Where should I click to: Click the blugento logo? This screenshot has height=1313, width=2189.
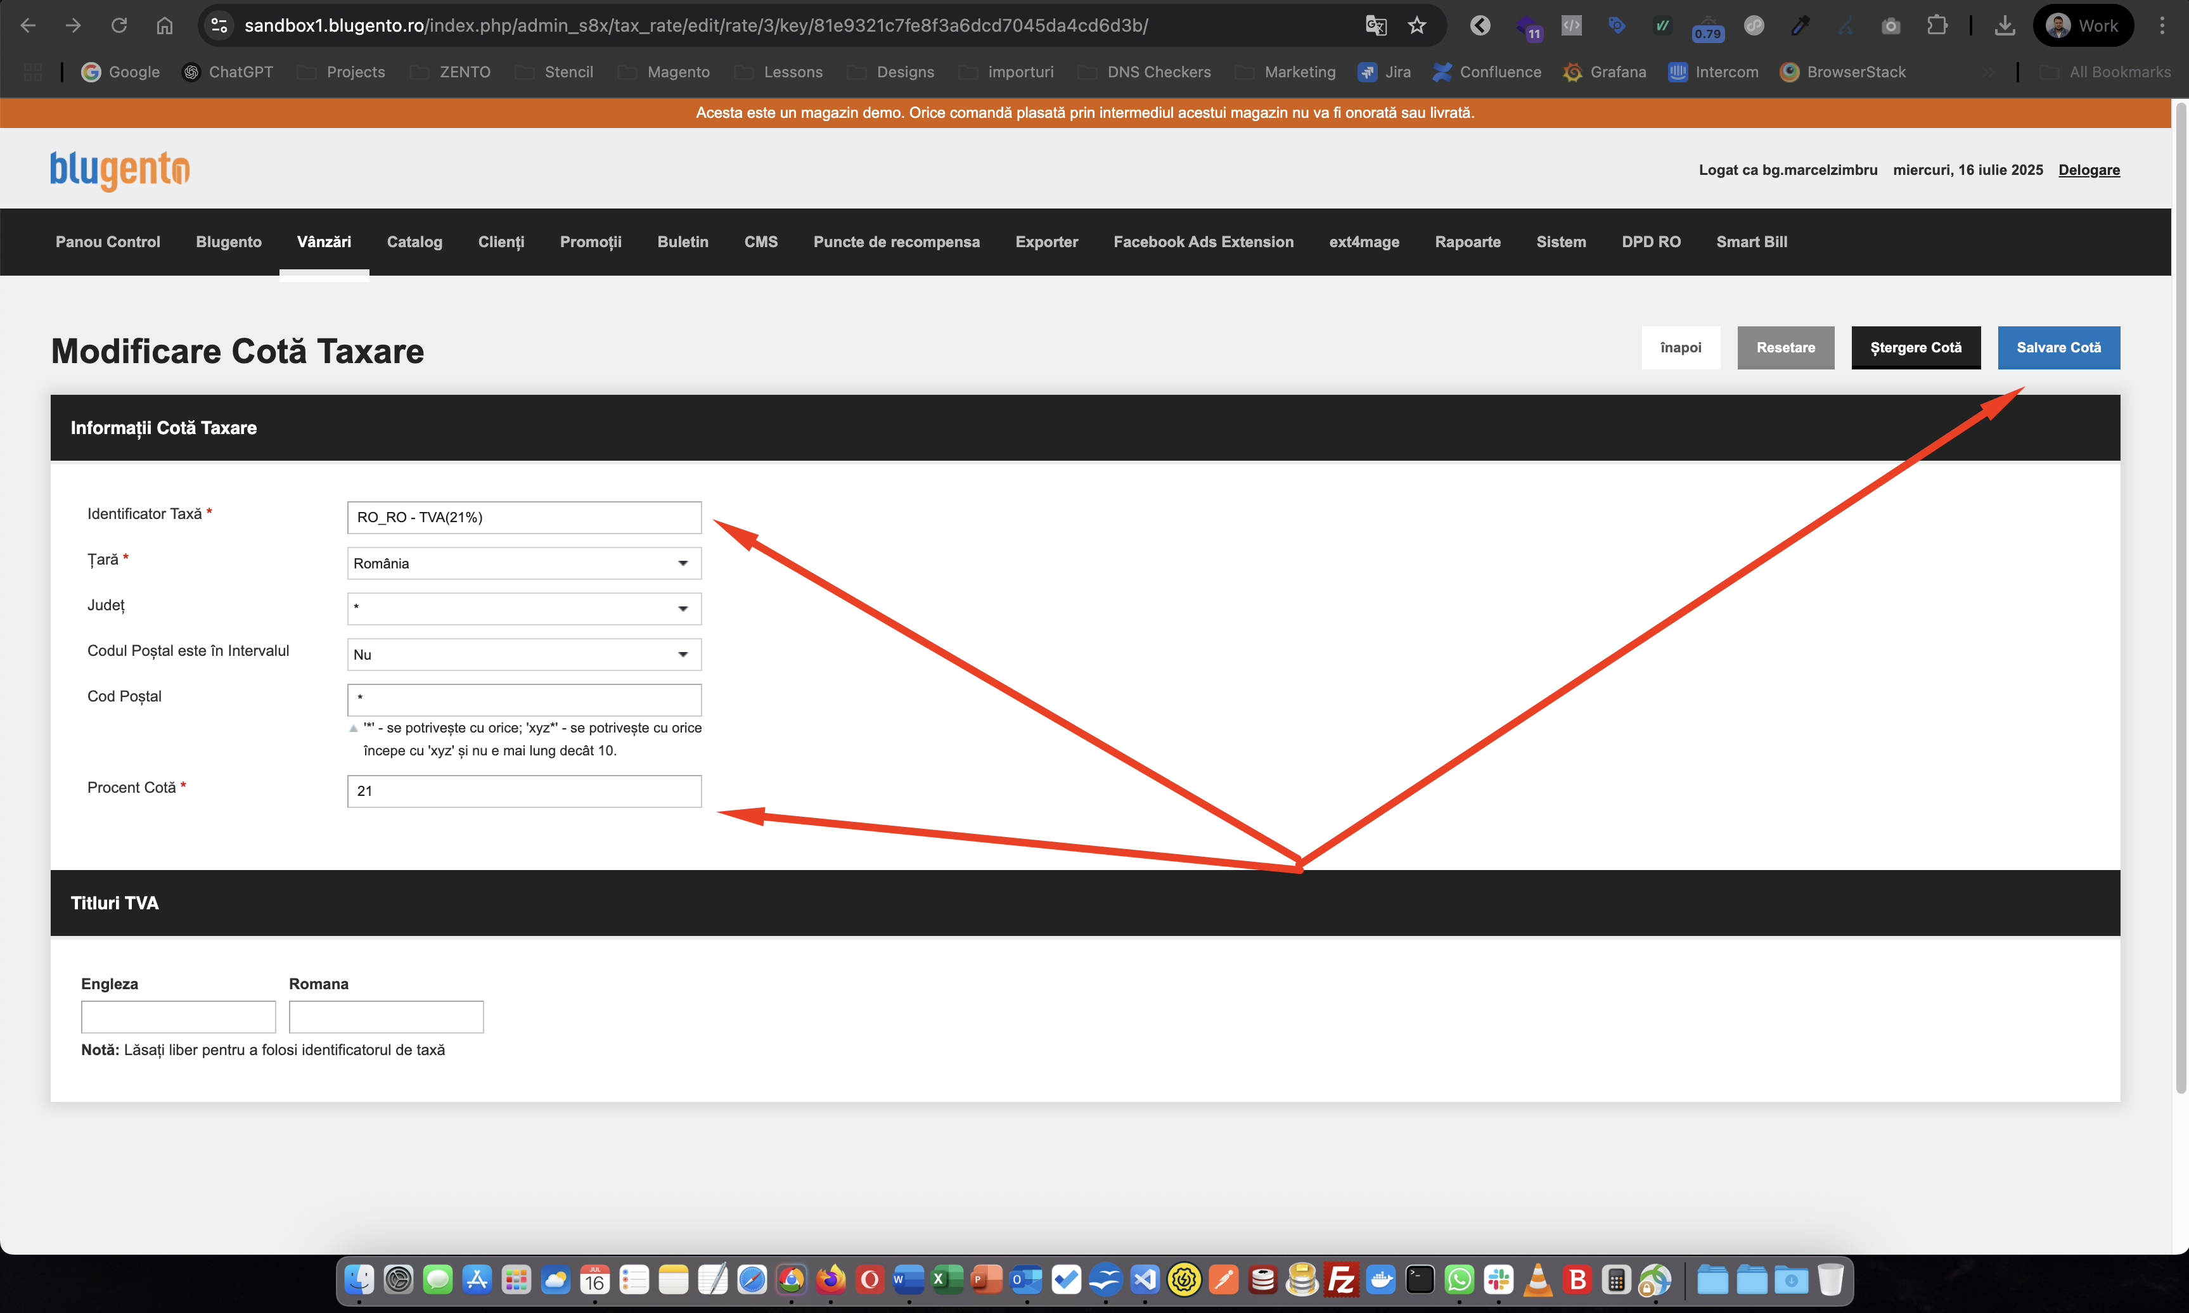pos(119,170)
